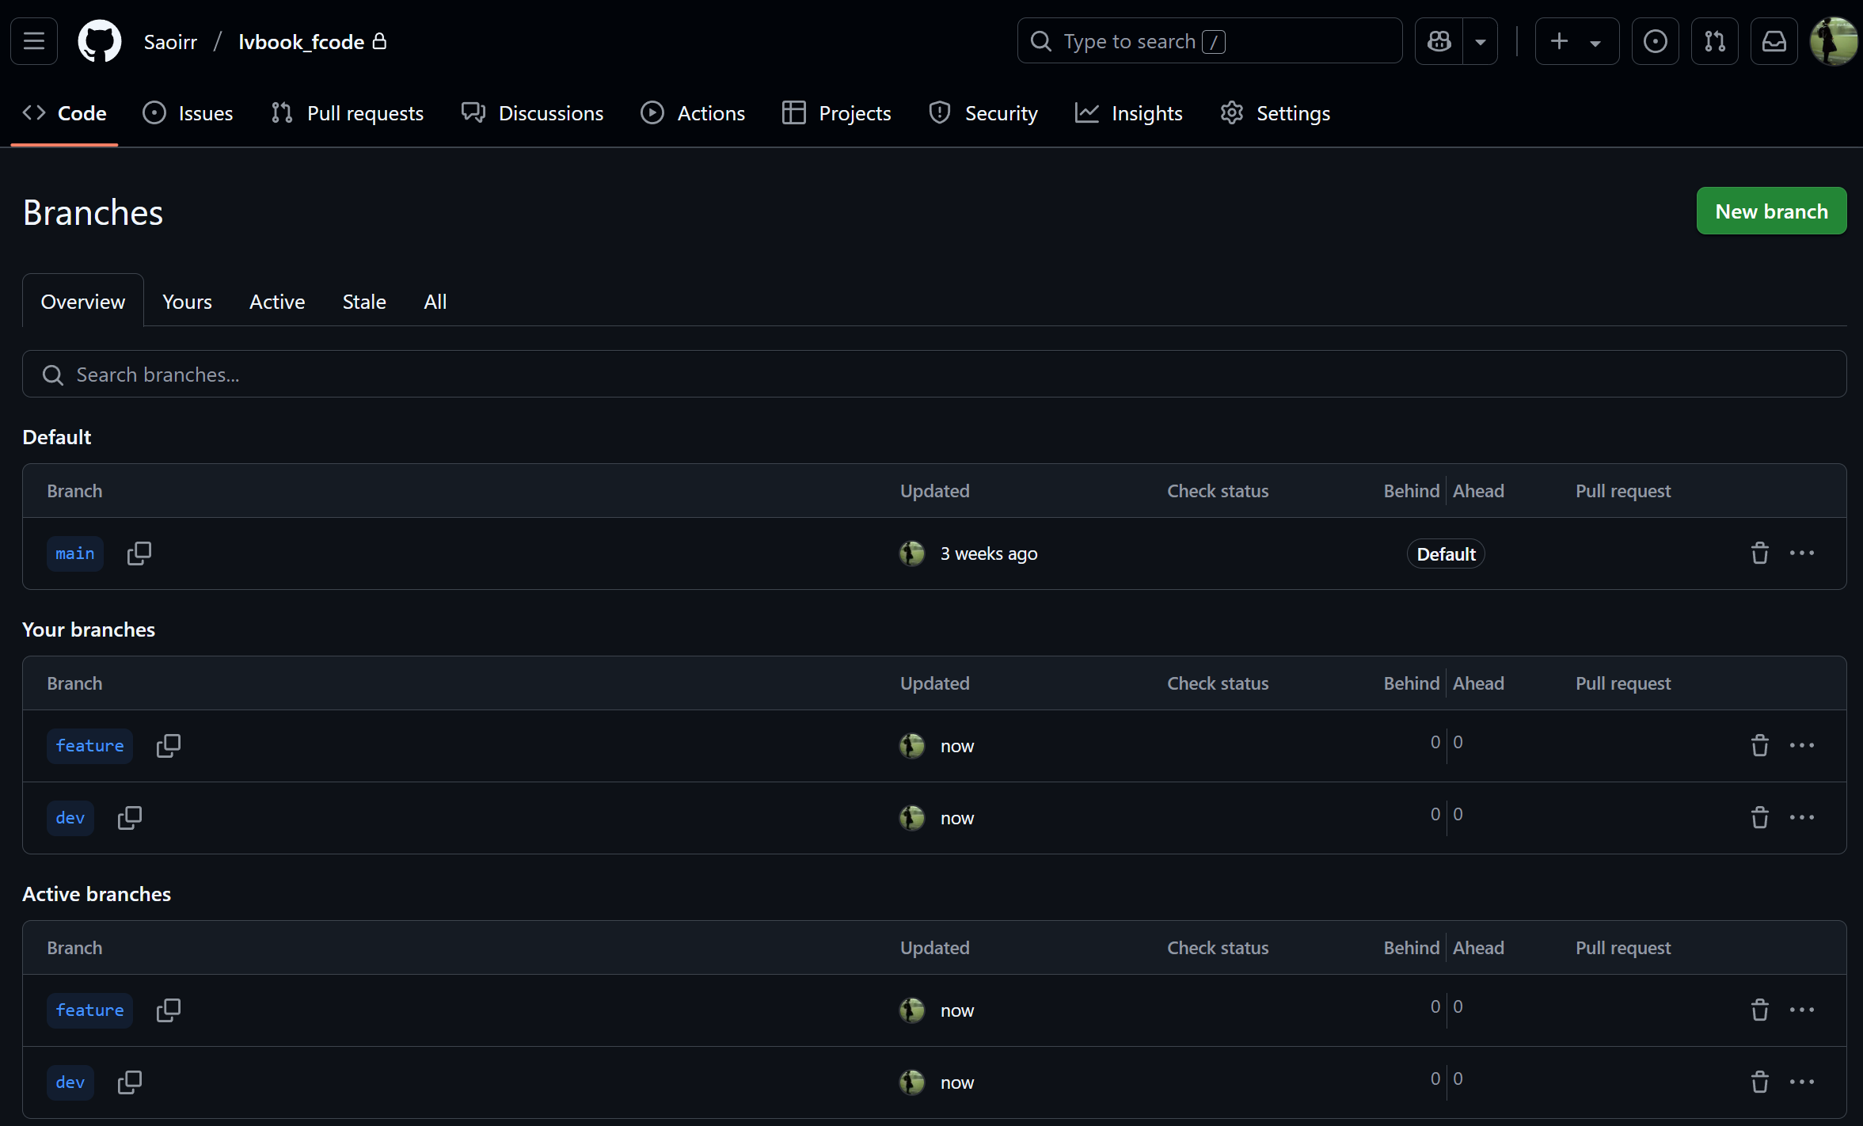Switch to the Stale branches tab

pos(364,302)
